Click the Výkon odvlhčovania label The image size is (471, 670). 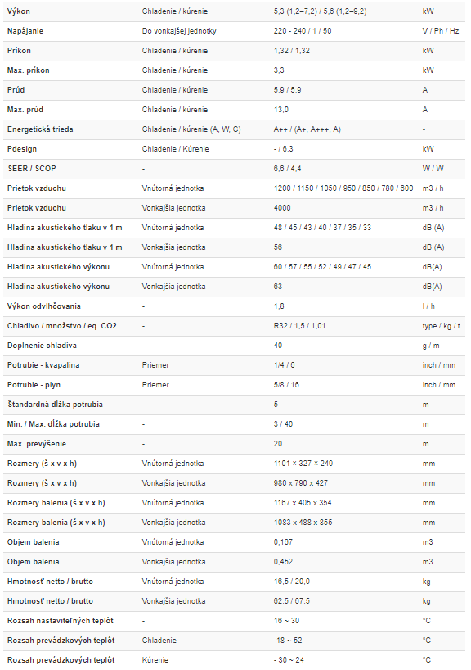[44, 306]
